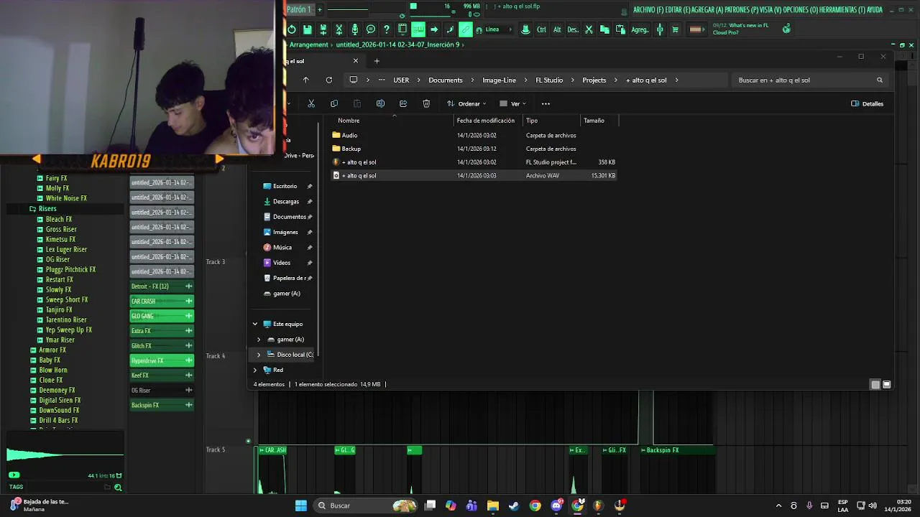Click the search magnifier in Explorer search box
920x517 pixels.
coord(879,80)
